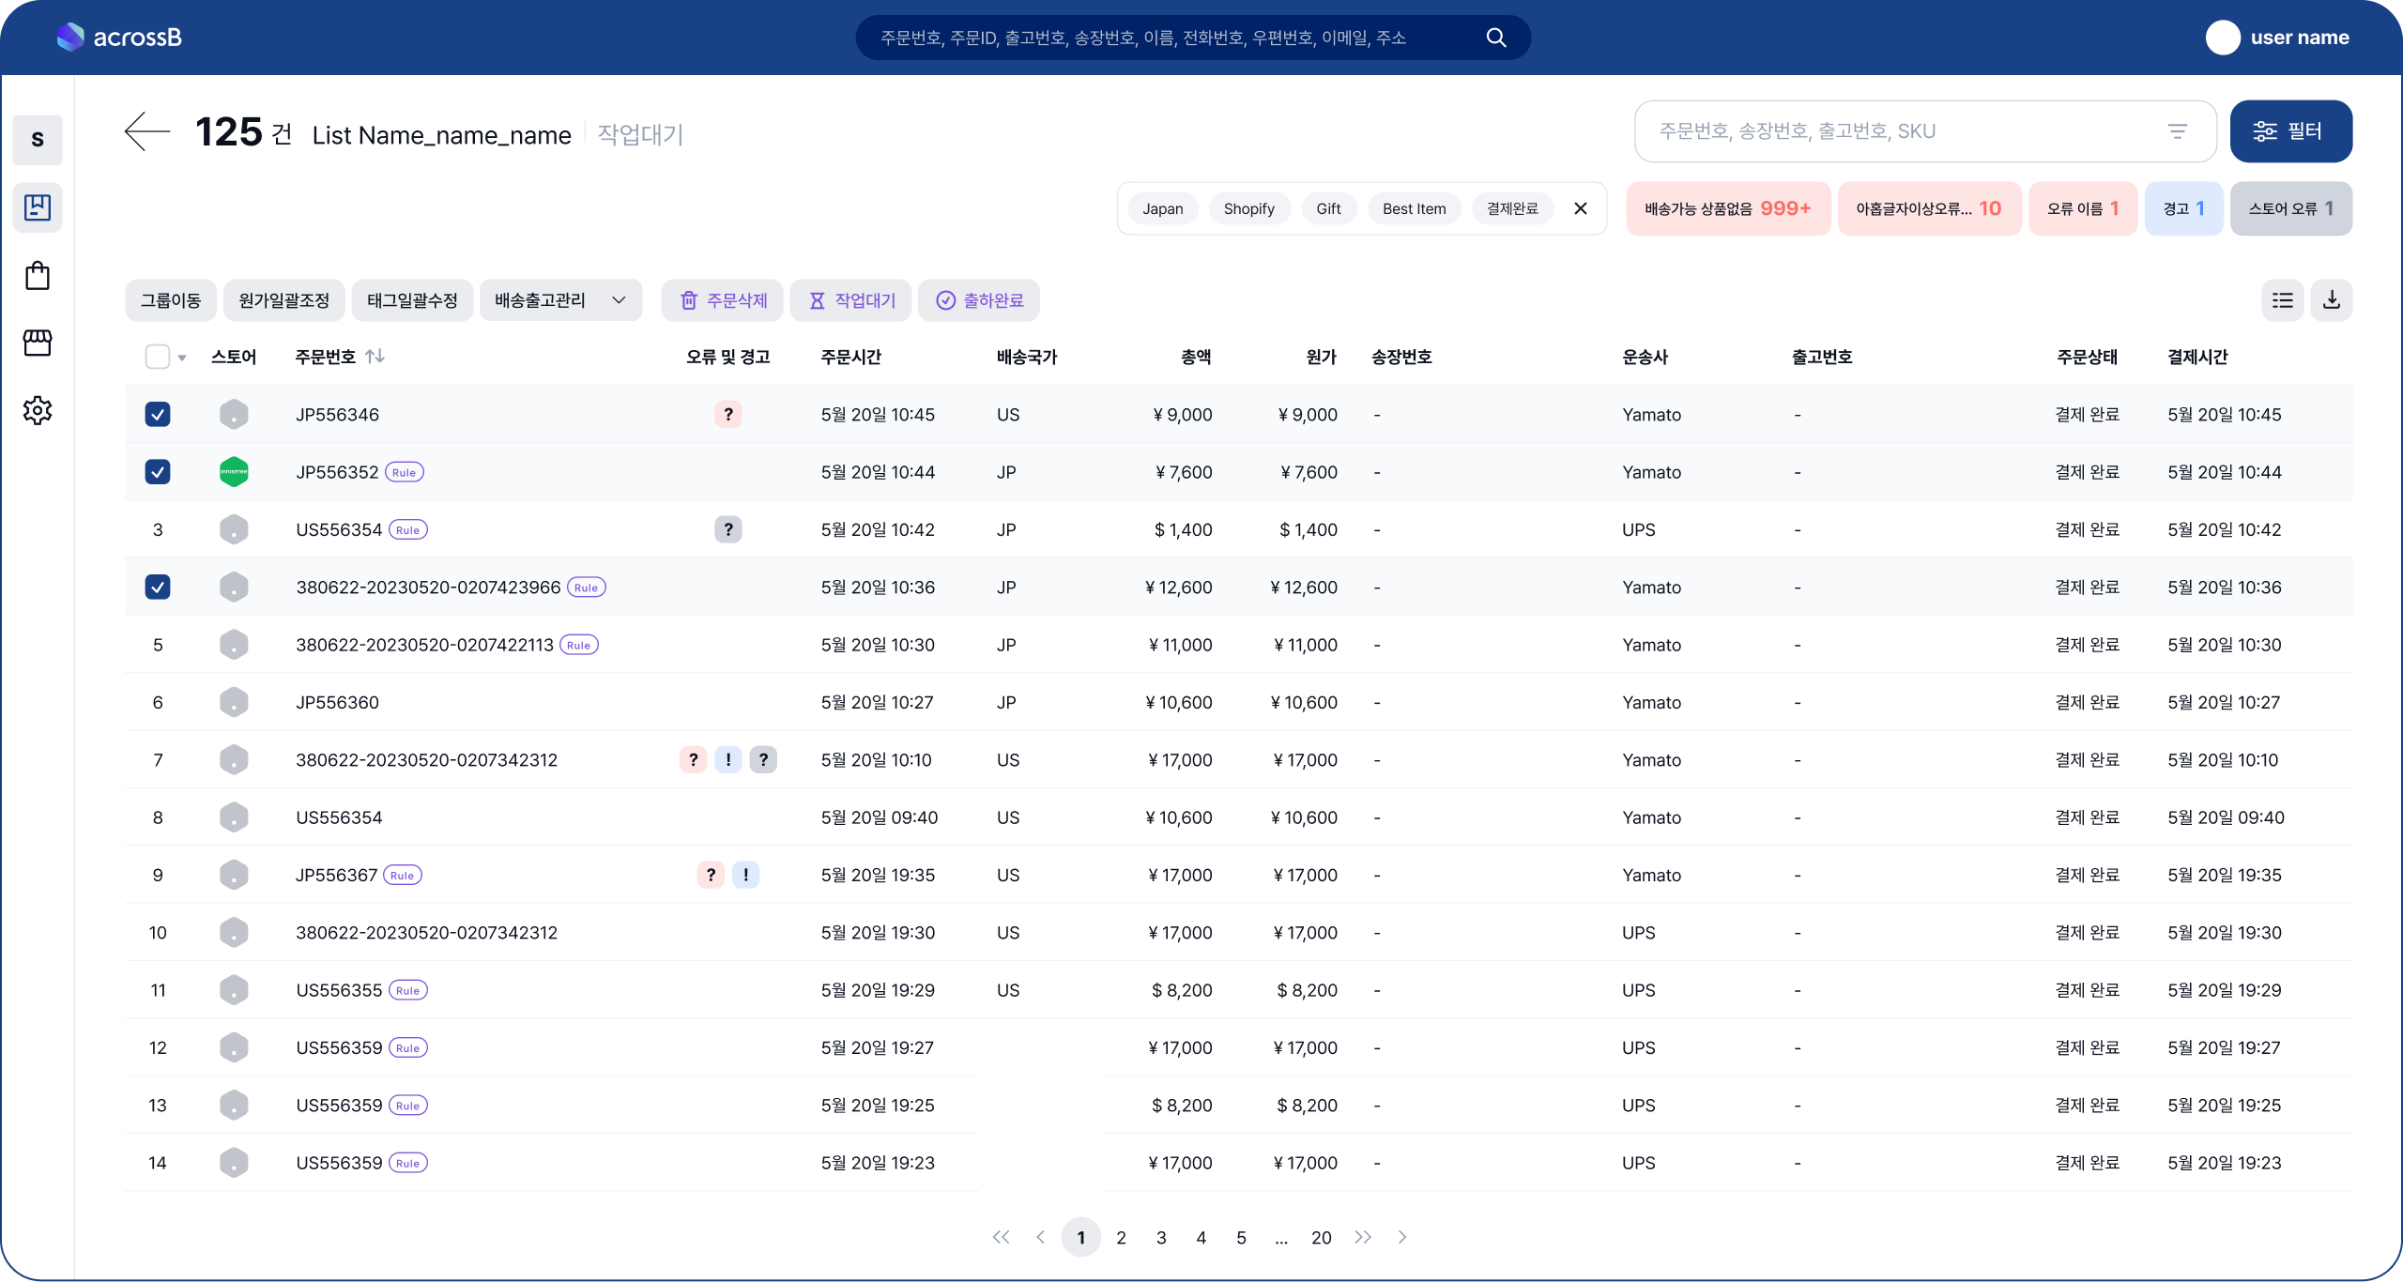Open the storefront sidebar icon
2403x1282 pixels.
pos(38,343)
